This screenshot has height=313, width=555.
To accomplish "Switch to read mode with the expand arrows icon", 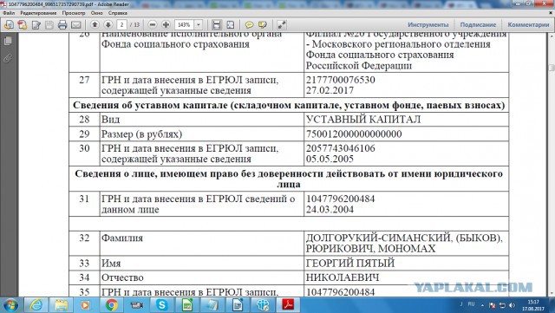I will click(x=281, y=25).
